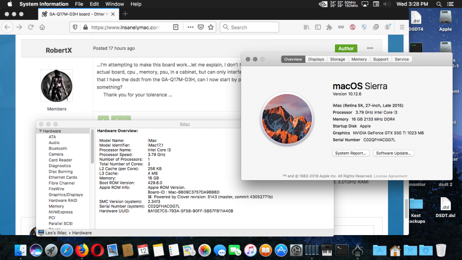462x260 pixels.
Task: Open Launchpad rocket in Dock
Action: (x=51, y=250)
